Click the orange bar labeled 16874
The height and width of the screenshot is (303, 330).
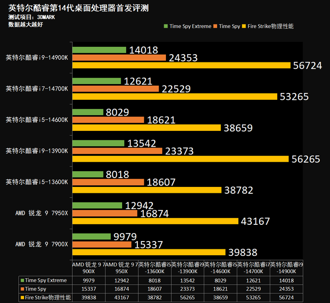pos(105,213)
